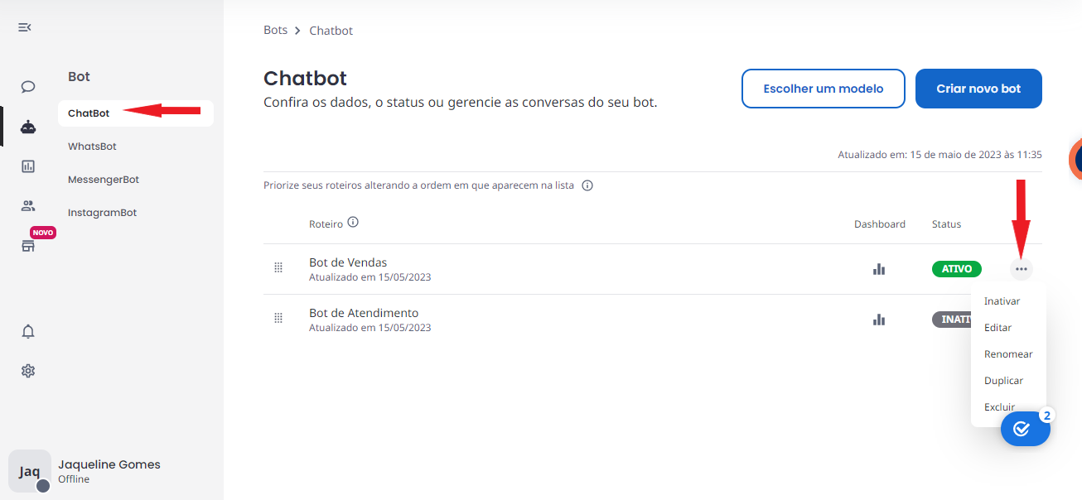View dashboard chart for Bot de Vendas

(x=879, y=269)
